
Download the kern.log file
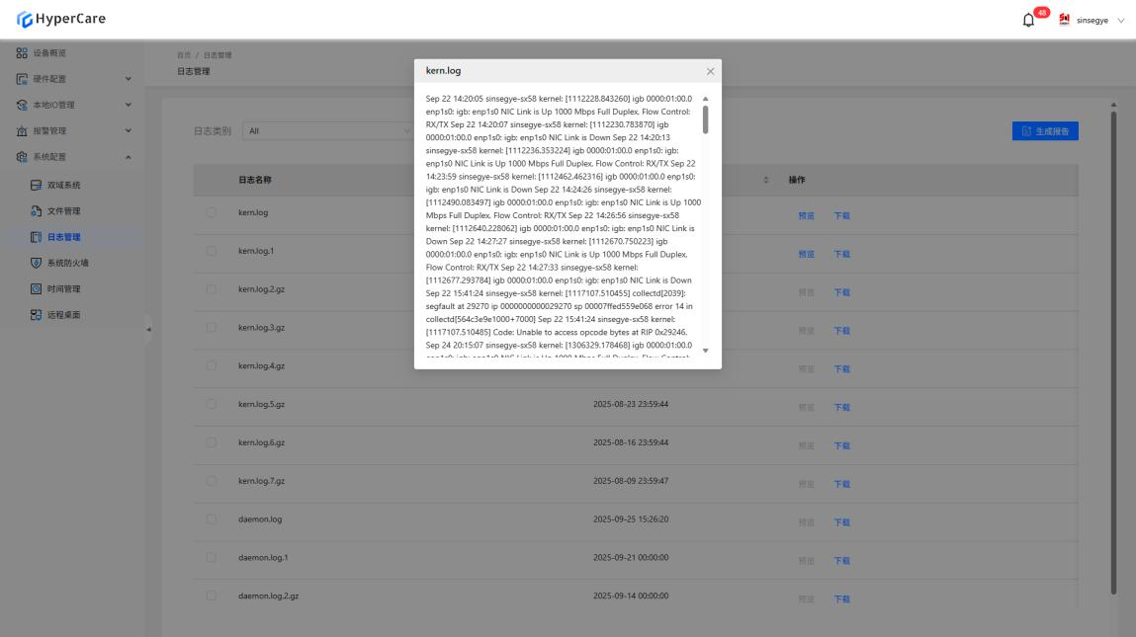pos(841,215)
